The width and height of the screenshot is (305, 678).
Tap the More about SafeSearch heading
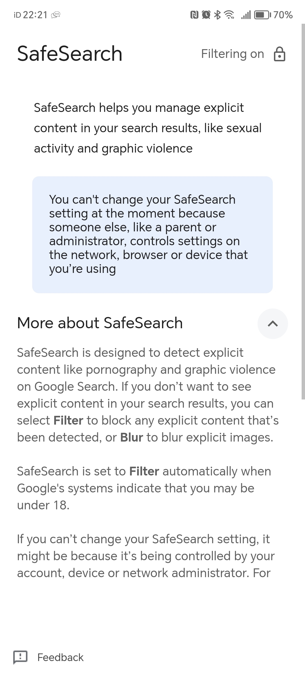point(100,323)
